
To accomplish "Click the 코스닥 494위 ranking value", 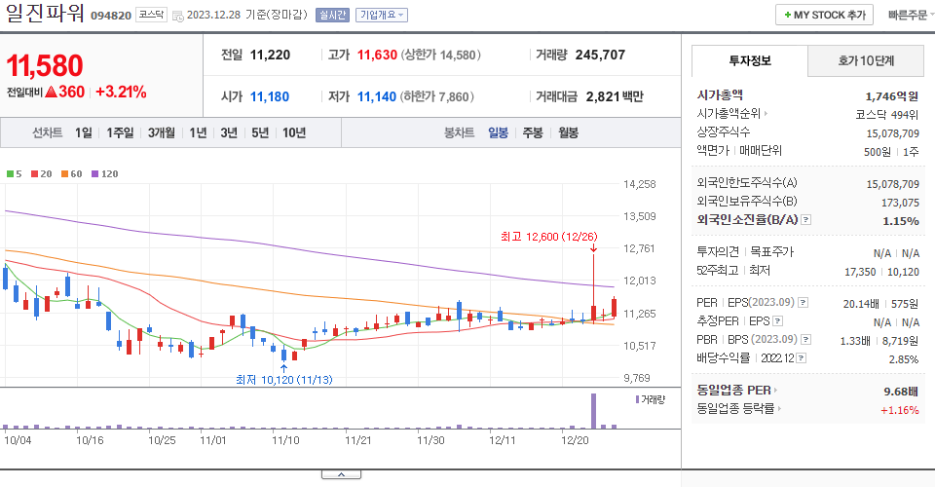I will click(x=886, y=115).
